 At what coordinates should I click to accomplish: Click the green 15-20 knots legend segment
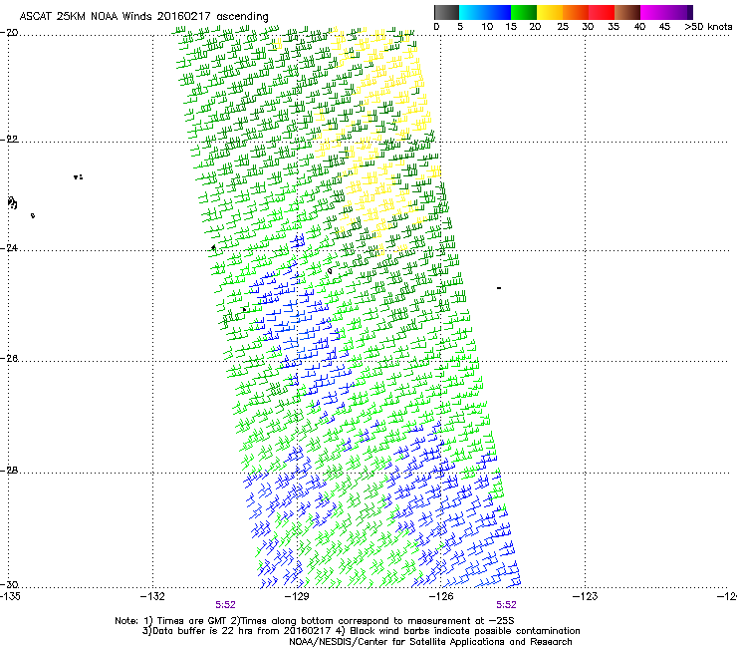coord(524,12)
